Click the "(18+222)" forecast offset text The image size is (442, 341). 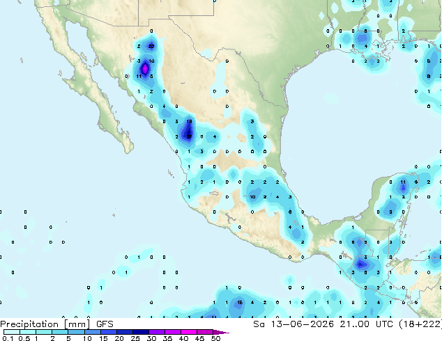tap(420, 324)
